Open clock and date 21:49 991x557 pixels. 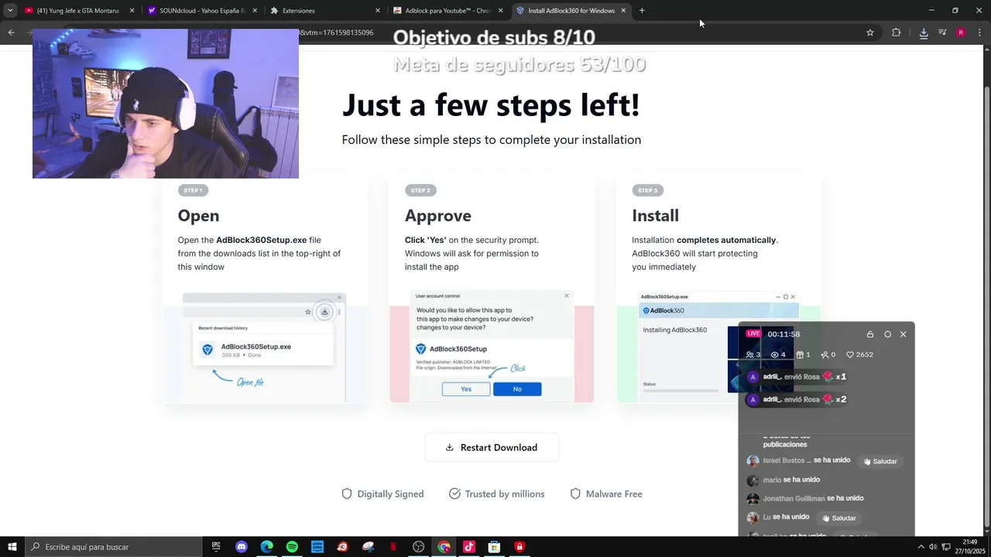coord(970,547)
